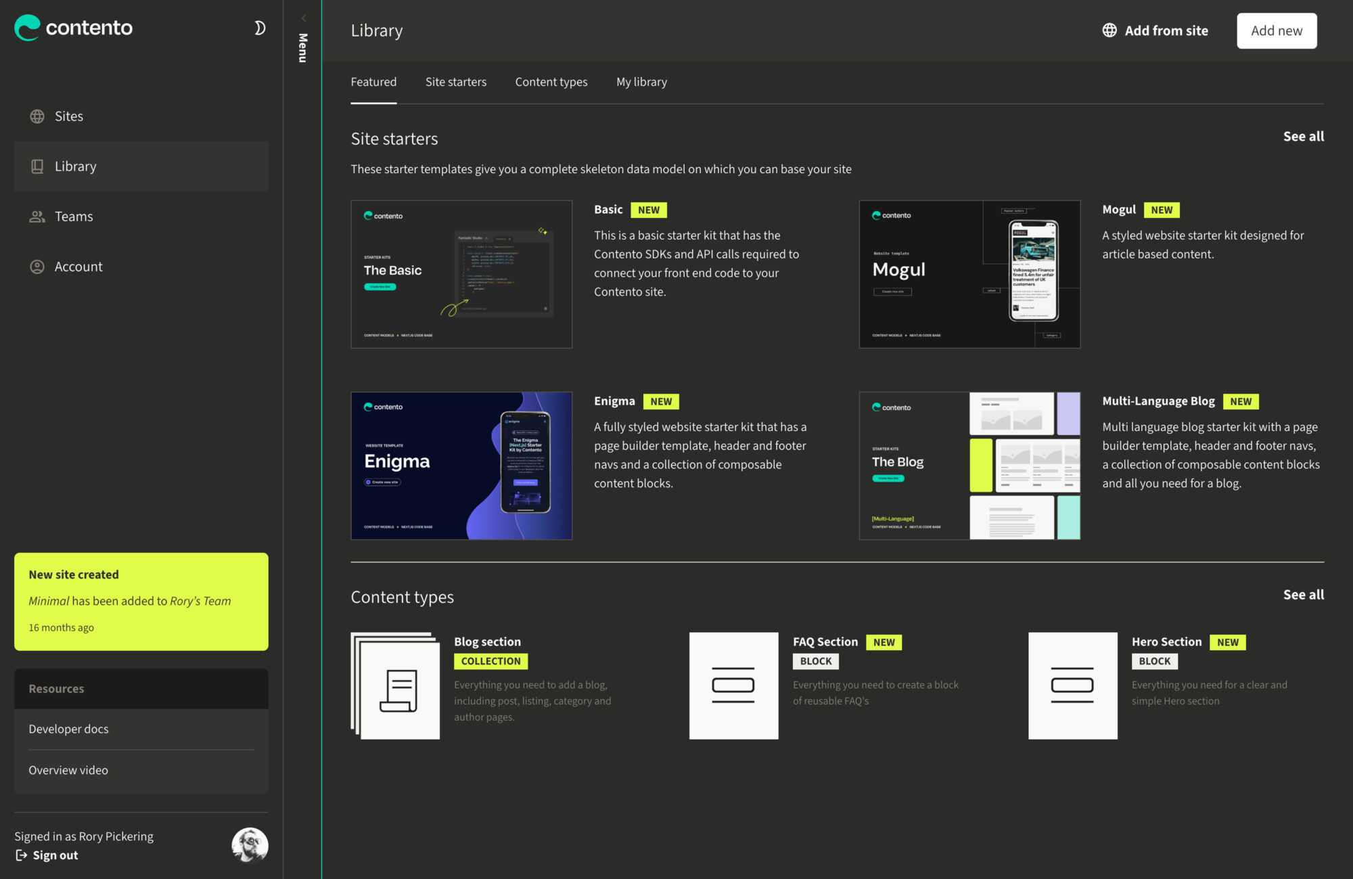Image resolution: width=1353 pixels, height=879 pixels.
Task: Go to the My library tab
Action: pyautogui.click(x=641, y=82)
